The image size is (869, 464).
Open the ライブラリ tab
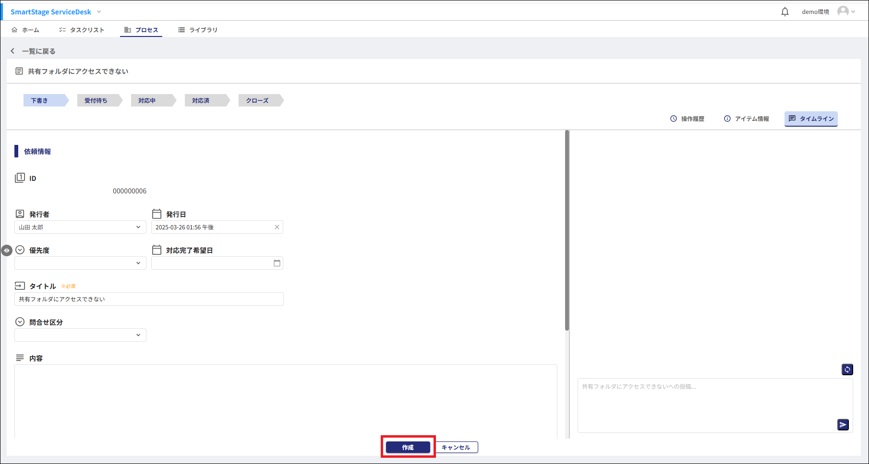click(x=198, y=30)
